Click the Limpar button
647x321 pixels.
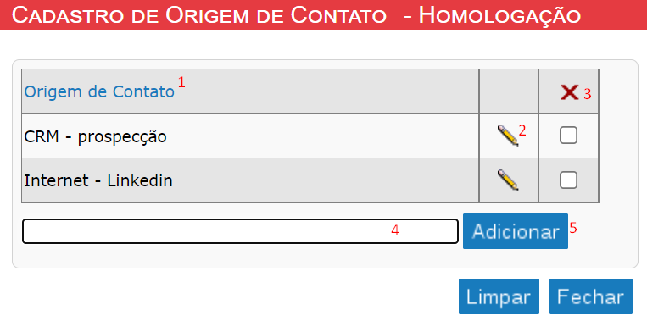click(499, 296)
